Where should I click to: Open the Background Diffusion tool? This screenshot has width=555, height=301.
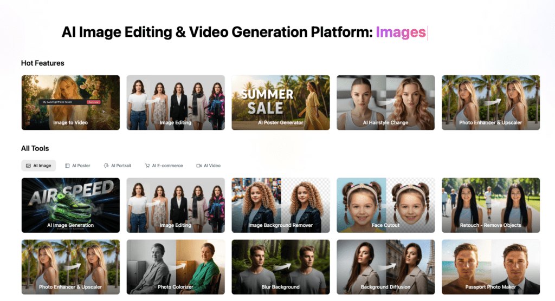pyautogui.click(x=385, y=267)
